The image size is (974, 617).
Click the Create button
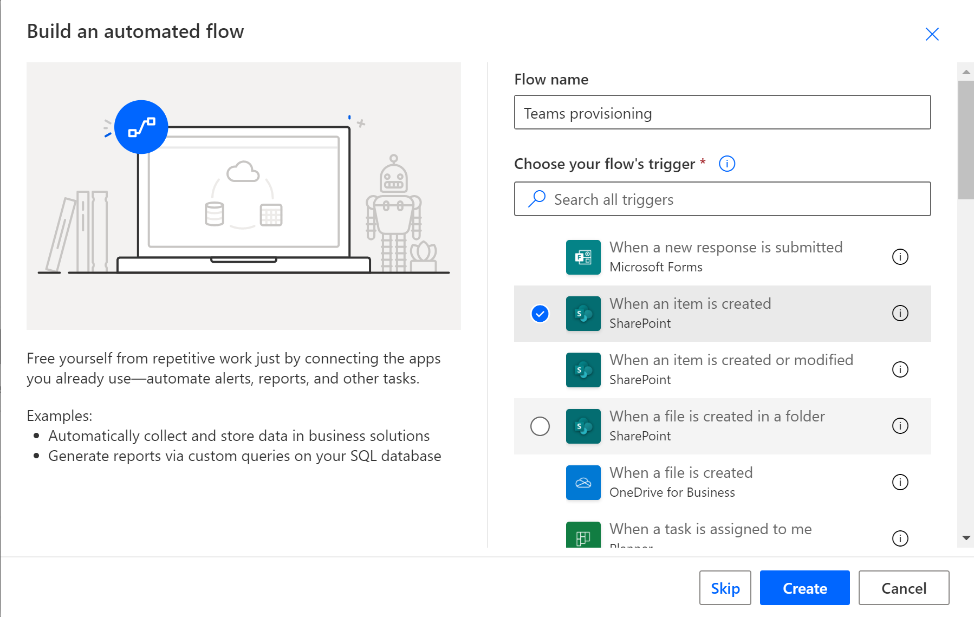(804, 588)
